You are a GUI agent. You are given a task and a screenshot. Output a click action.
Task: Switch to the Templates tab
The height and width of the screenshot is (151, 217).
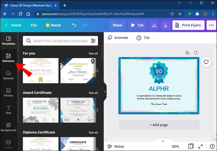click(8, 41)
